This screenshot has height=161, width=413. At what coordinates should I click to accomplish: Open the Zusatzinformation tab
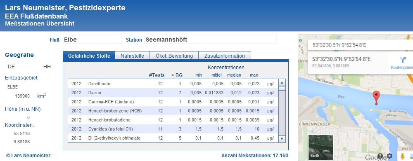pyautogui.click(x=224, y=56)
